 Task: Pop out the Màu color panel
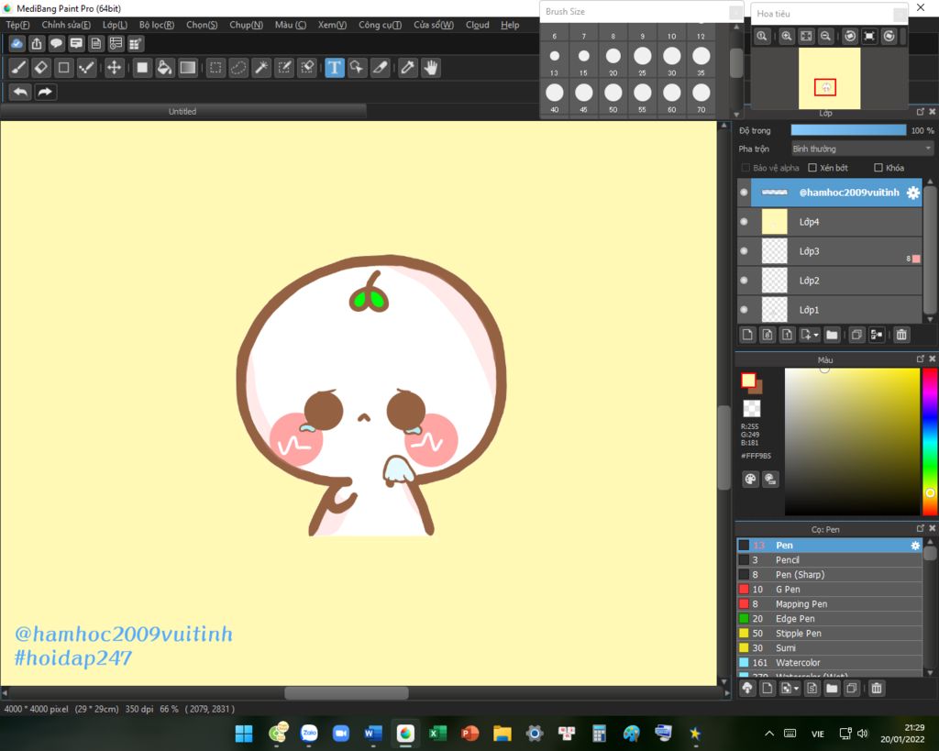pos(921,359)
